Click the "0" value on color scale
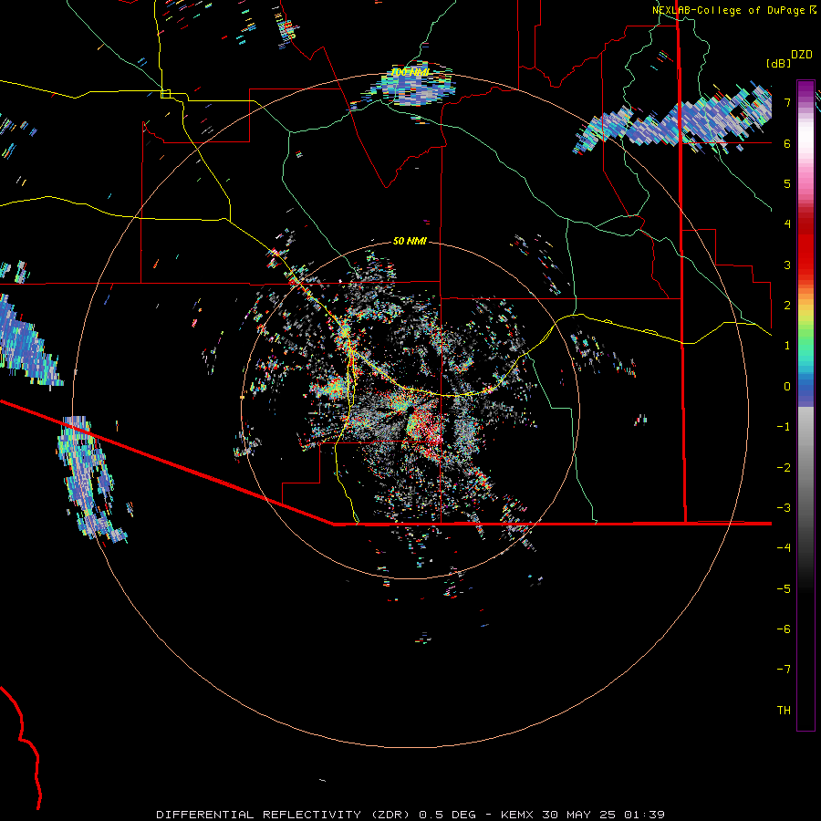Viewport: 821px width, 821px height. click(x=787, y=387)
